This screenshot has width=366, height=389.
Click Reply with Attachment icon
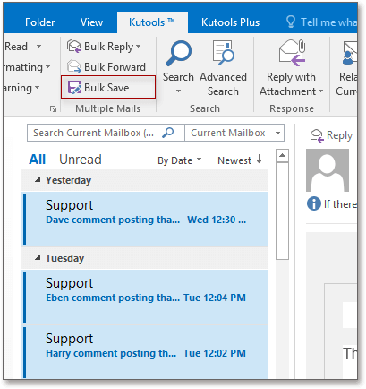293,53
